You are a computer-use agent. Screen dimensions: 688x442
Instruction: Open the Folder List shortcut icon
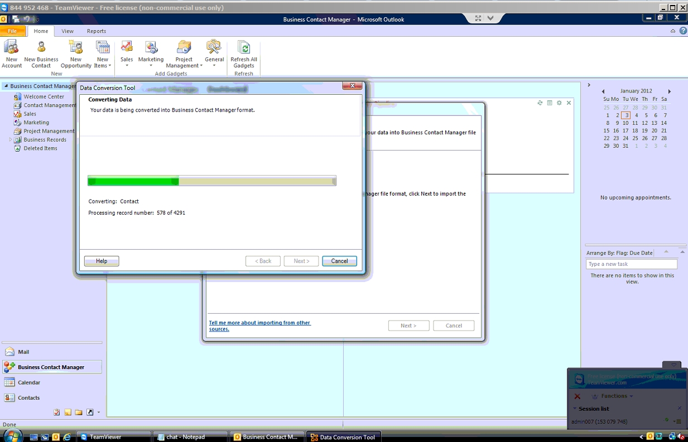pyautogui.click(x=79, y=412)
